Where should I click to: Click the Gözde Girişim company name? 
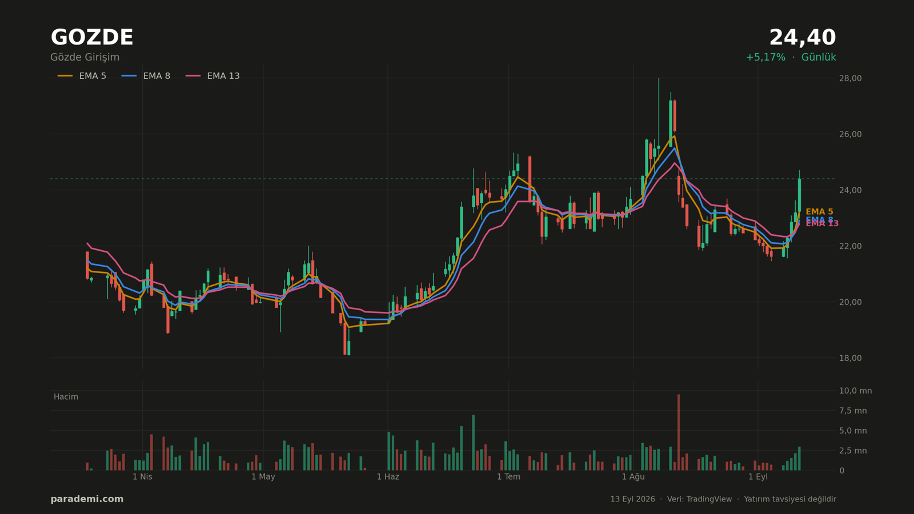click(85, 57)
